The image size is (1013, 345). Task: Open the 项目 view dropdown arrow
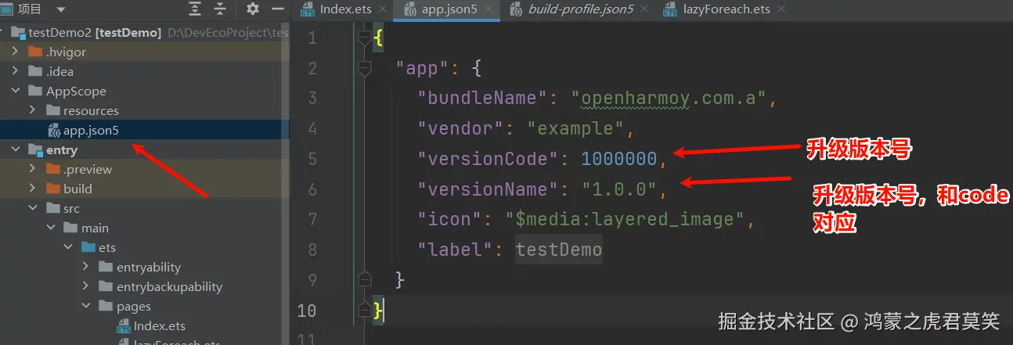(x=61, y=9)
